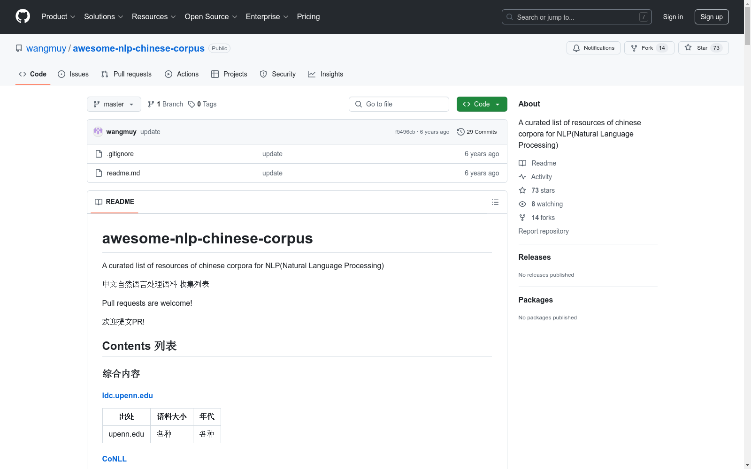Image resolution: width=751 pixels, height=469 pixels.
Task: Click the Actions play icon
Action: click(169, 74)
